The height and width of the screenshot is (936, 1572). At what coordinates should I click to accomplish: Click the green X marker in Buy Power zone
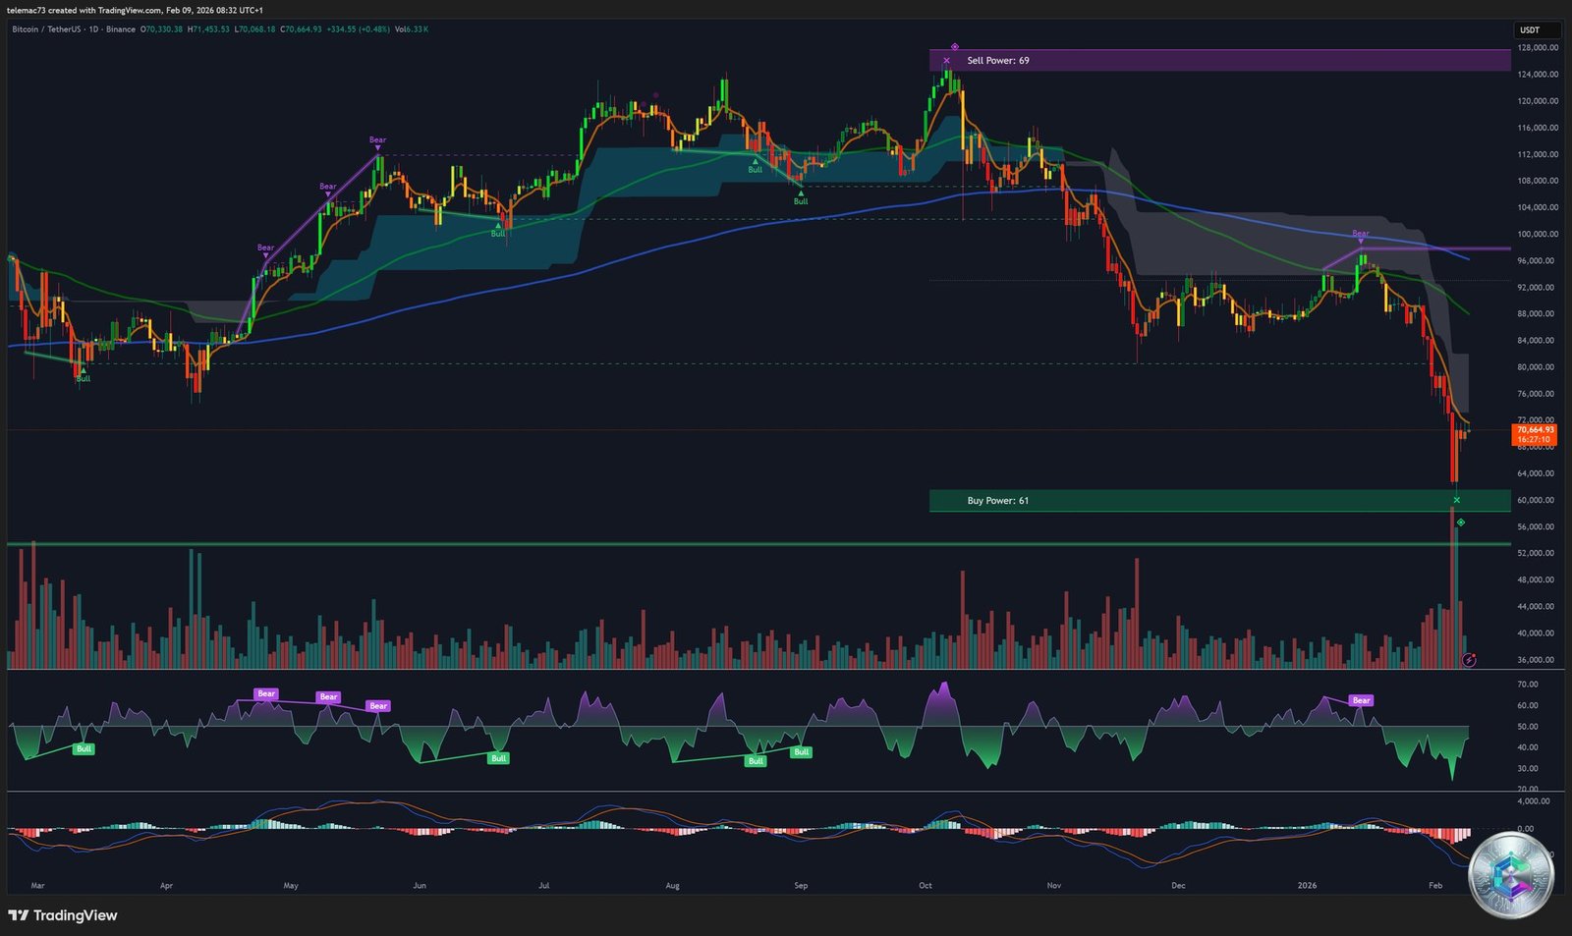(x=1456, y=501)
